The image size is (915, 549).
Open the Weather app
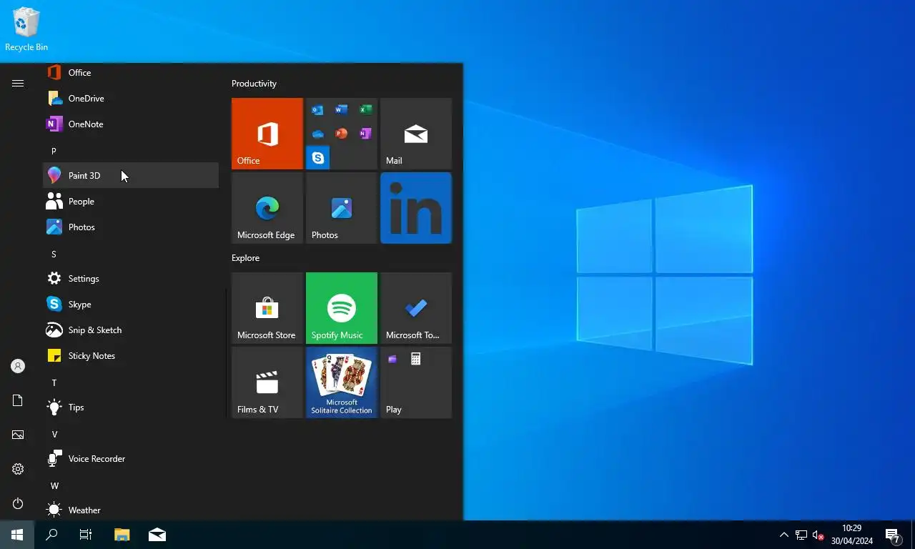pyautogui.click(x=131, y=510)
